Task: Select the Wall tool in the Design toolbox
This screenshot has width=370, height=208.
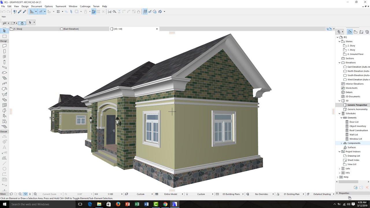Action: [4, 46]
